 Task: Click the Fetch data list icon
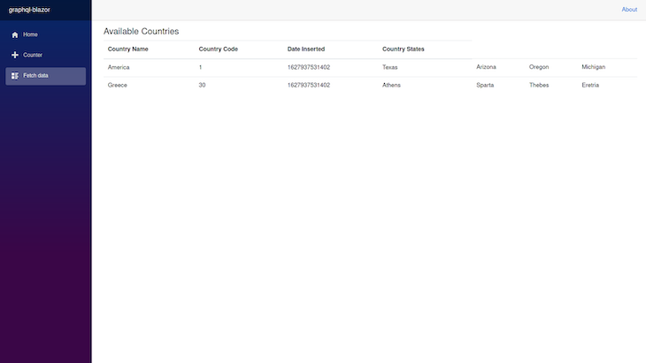(15, 76)
